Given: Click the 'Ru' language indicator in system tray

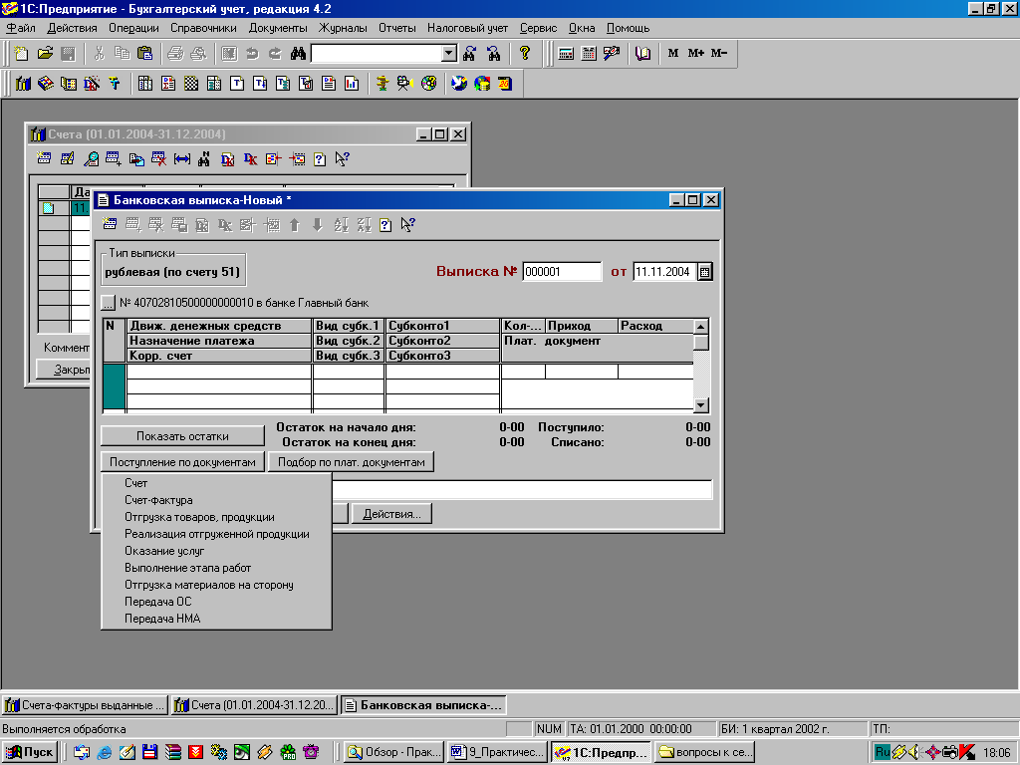Looking at the screenshot, I should click(883, 752).
